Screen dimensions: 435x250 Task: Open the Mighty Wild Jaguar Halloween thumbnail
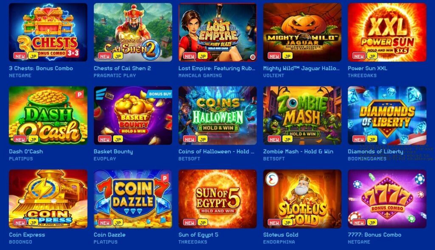[x=302, y=32]
